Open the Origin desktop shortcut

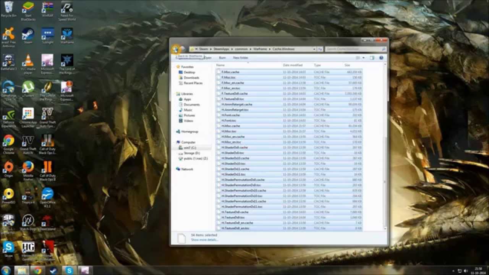[8, 169]
